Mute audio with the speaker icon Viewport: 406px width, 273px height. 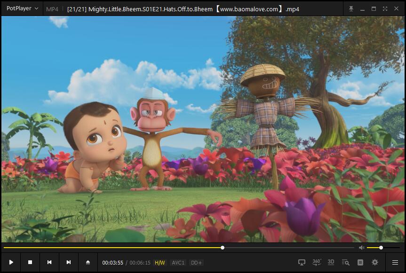(361, 248)
